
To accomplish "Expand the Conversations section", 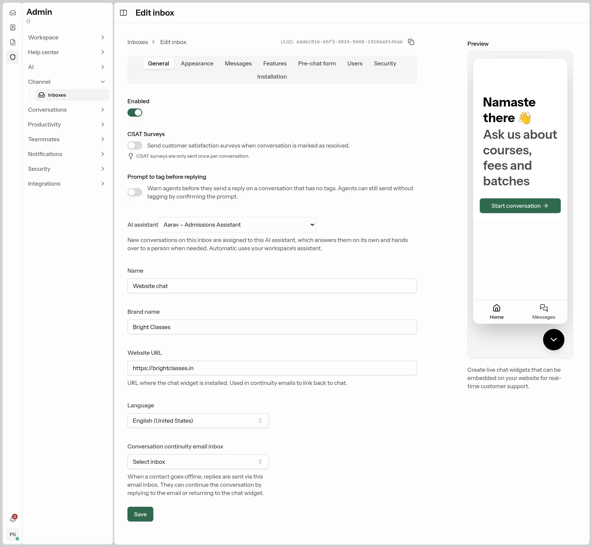I will (66, 110).
